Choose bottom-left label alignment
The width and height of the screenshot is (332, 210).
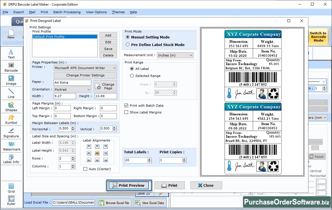[89, 160]
